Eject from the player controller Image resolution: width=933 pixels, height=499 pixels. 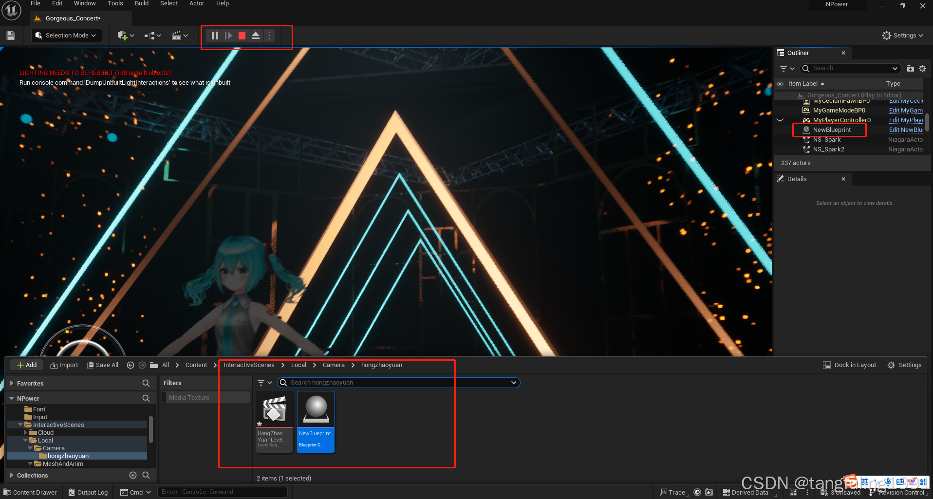pos(256,36)
